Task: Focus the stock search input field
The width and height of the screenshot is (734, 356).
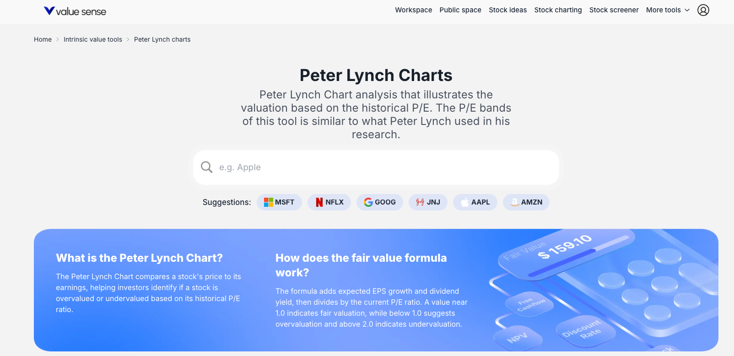Action: point(376,167)
